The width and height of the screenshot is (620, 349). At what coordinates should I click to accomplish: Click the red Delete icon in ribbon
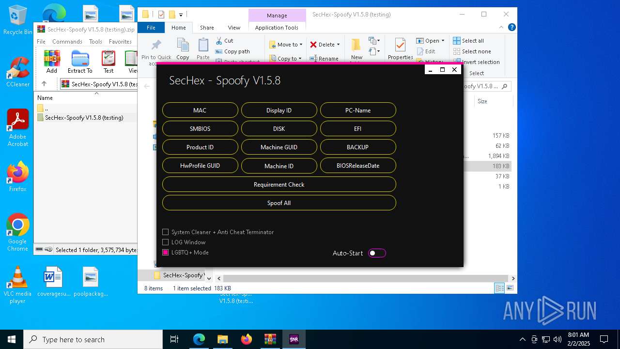pos(313,45)
